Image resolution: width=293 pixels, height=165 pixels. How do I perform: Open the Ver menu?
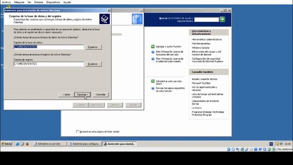[x=29, y=2]
